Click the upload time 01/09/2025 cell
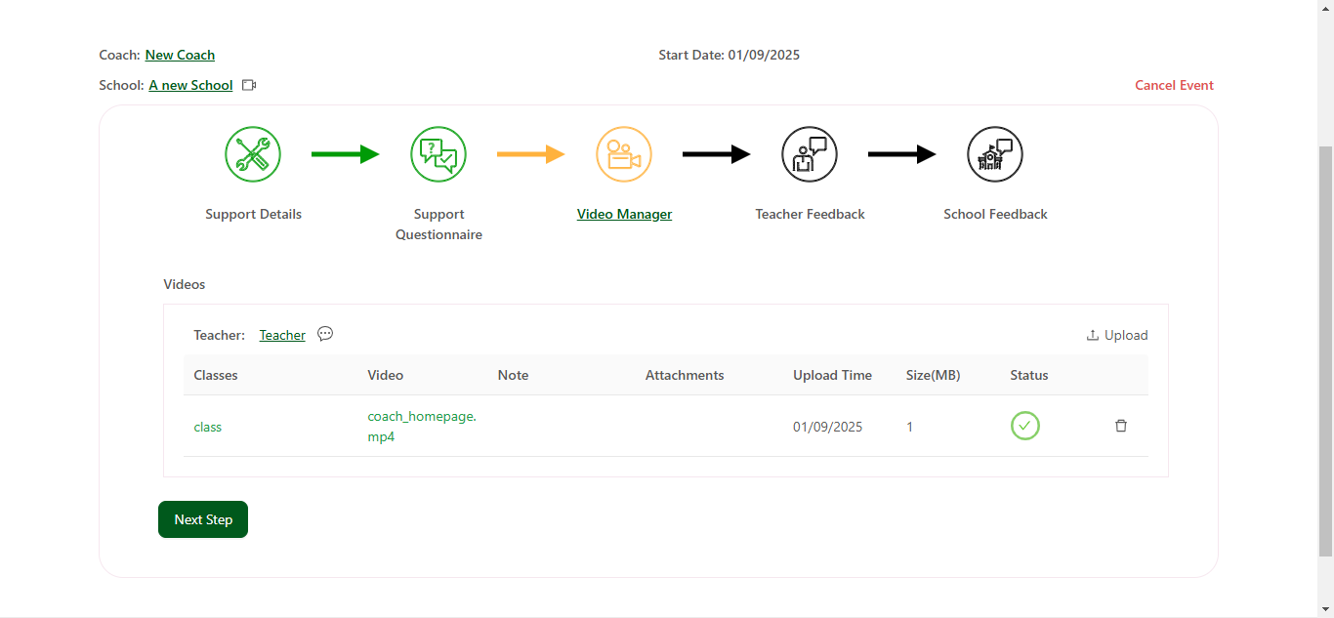This screenshot has width=1334, height=618. pyautogui.click(x=827, y=427)
